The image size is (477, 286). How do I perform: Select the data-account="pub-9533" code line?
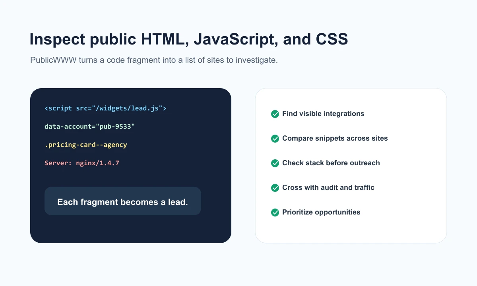pos(90,126)
